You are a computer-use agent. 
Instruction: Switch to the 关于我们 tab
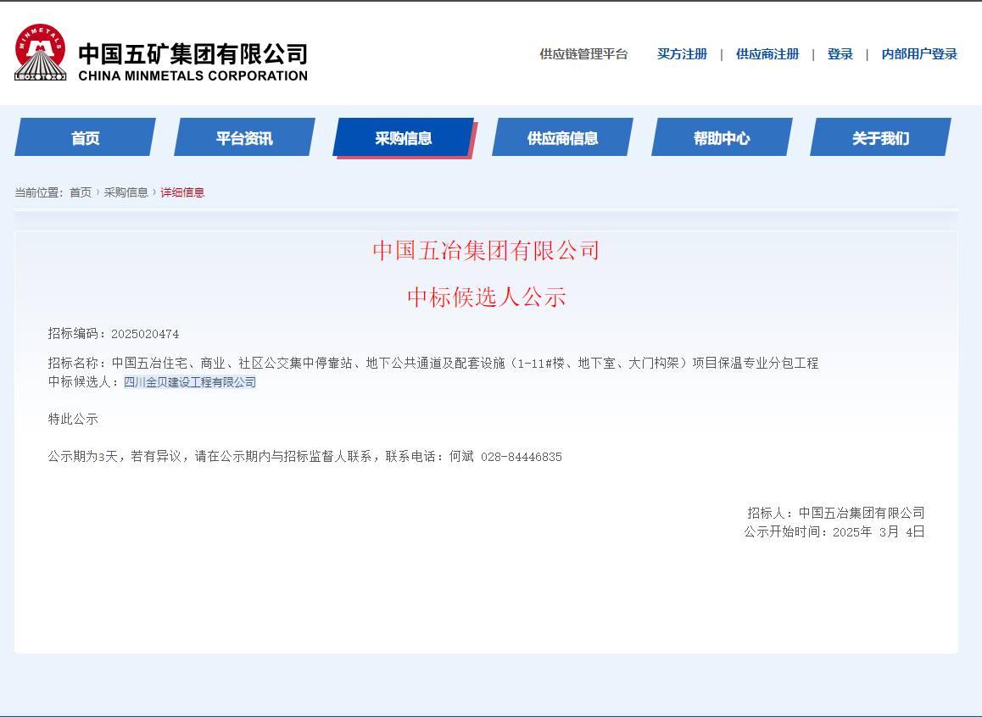(x=880, y=137)
